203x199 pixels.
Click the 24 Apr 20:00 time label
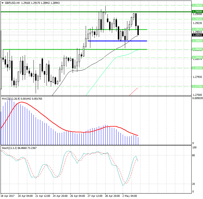coord(60,196)
